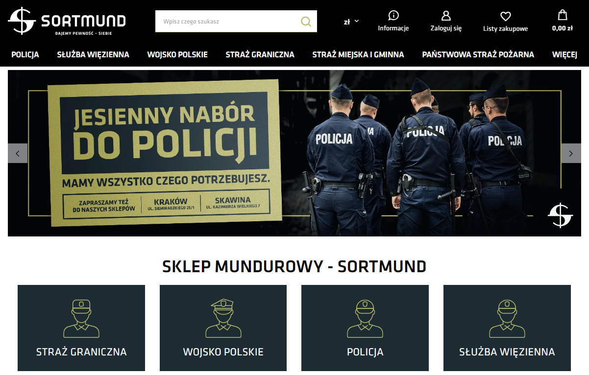Click the Sortmund logo
Image resolution: width=589 pixels, height=375 pixels.
click(67, 21)
